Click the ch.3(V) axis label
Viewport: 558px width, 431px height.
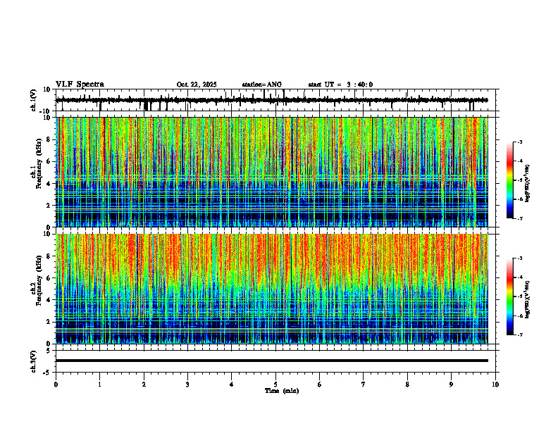pyautogui.click(x=34, y=361)
